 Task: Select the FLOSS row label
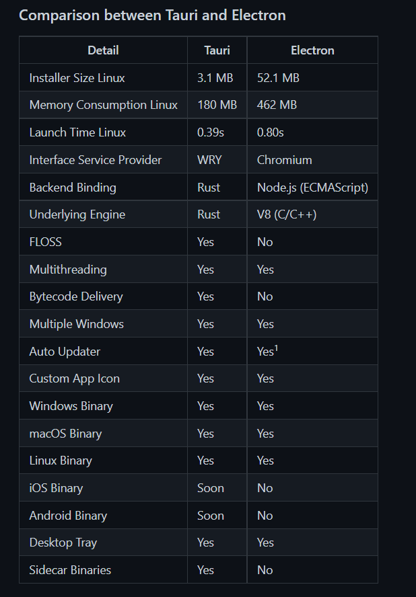(46, 242)
